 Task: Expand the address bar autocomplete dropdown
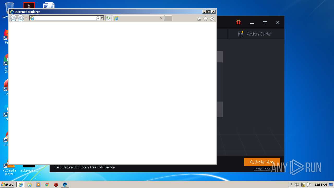point(102,18)
